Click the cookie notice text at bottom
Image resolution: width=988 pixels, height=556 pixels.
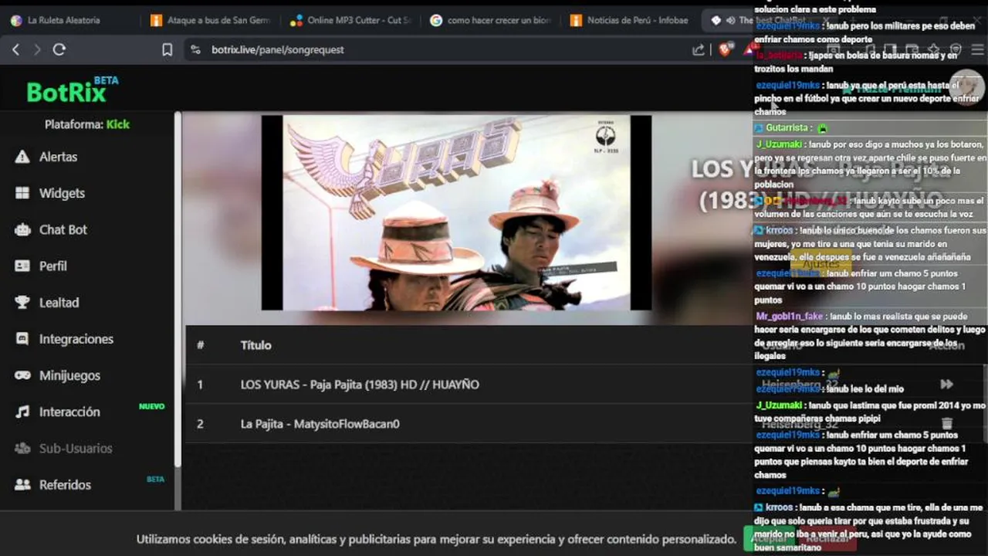point(436,539)
